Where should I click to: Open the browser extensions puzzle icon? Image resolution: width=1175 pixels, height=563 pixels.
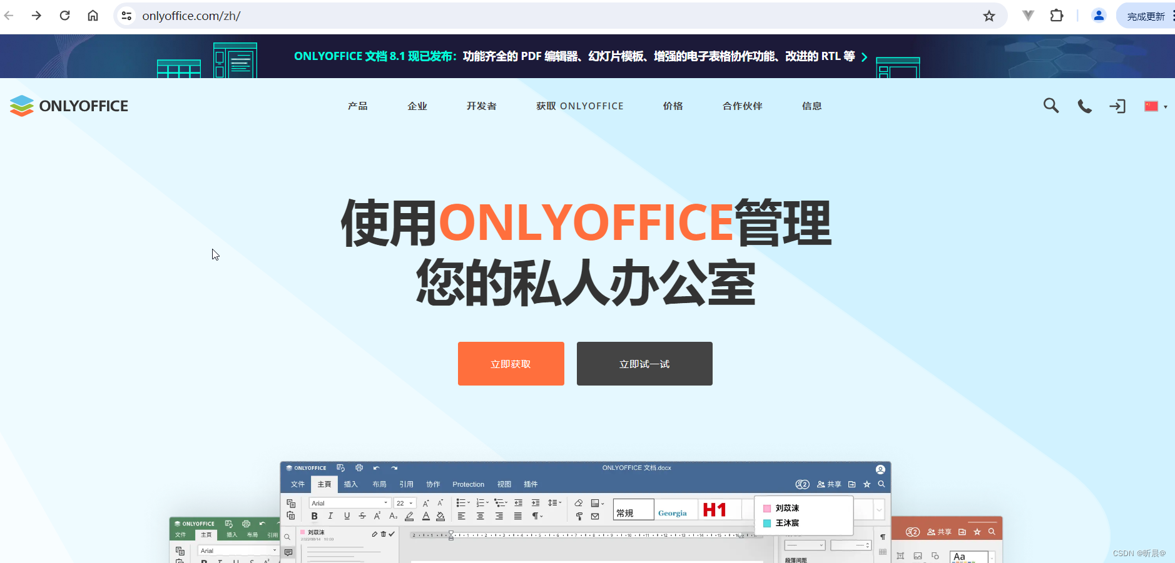pos(1057,16)
